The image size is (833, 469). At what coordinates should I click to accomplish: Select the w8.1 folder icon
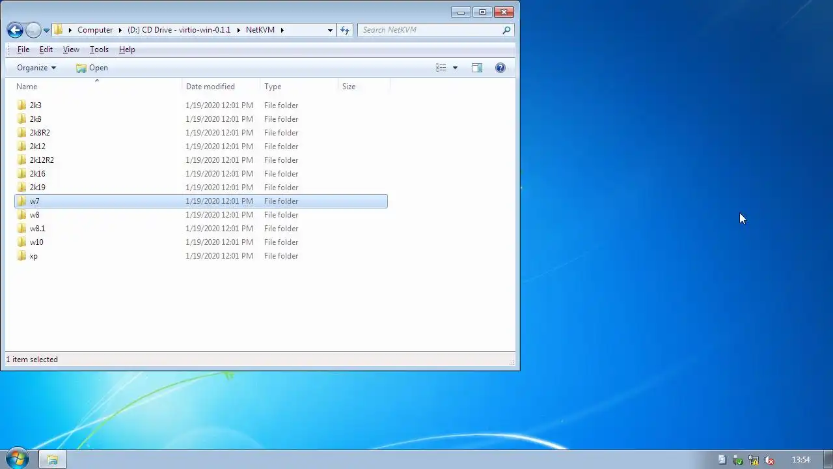(x=21, y=228)
